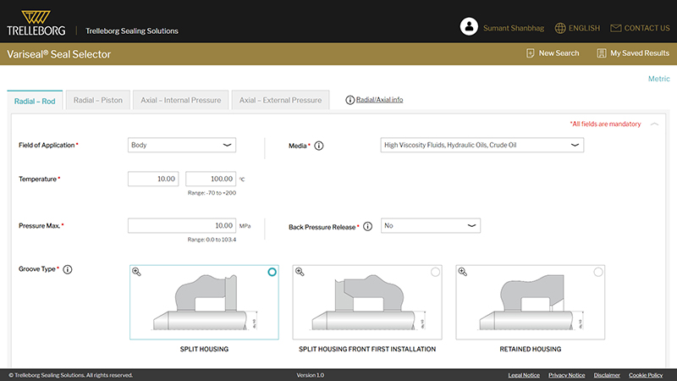Switch to the Radial – Piston tab
The height and width of the screenshot is (381, 677).
[x=98, y=100]
